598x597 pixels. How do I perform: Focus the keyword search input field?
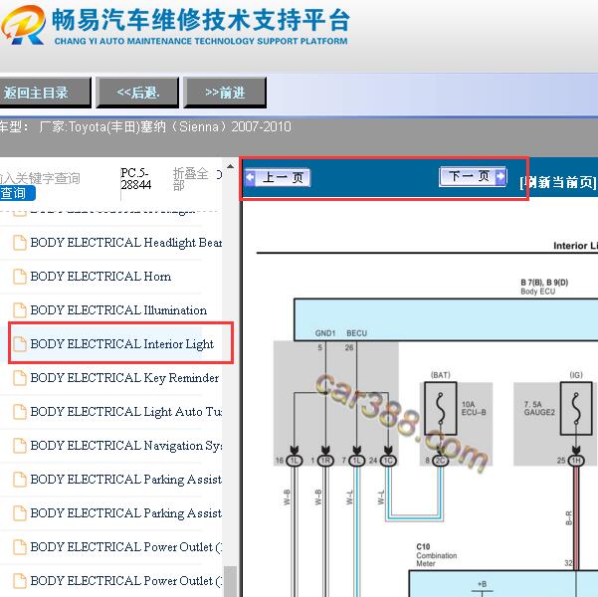point(40,178)
